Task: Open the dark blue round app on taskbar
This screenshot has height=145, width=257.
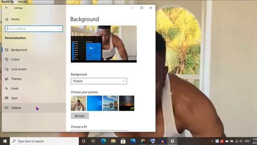Action: pos(162,141)
